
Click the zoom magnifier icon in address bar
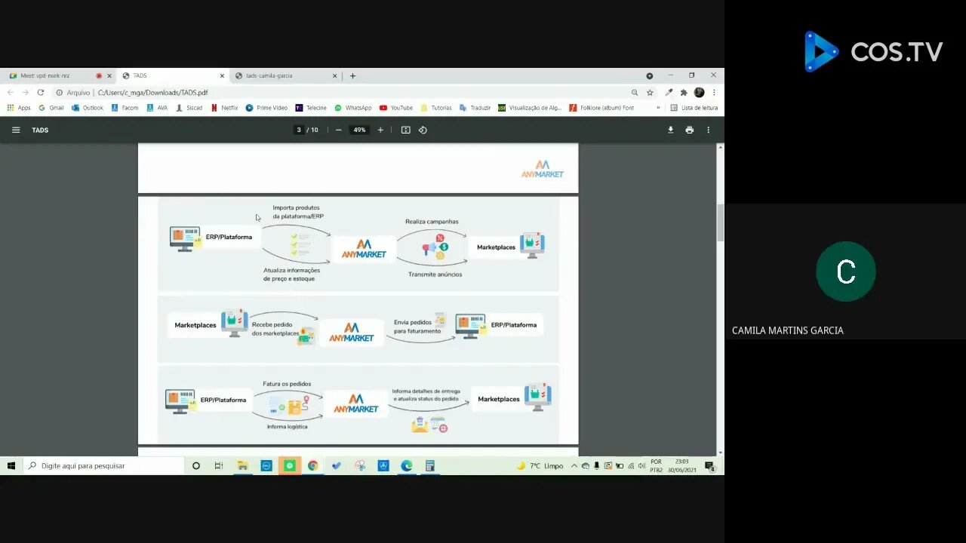pos(635,92)
